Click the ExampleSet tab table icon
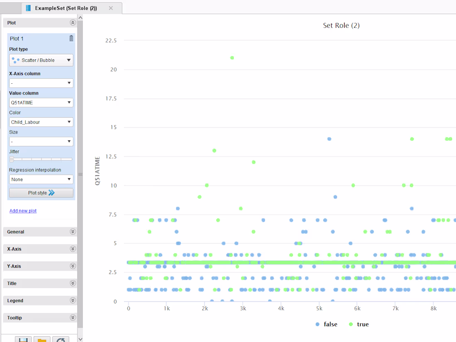This screenshot has height=342, width=456. point(28,8)
